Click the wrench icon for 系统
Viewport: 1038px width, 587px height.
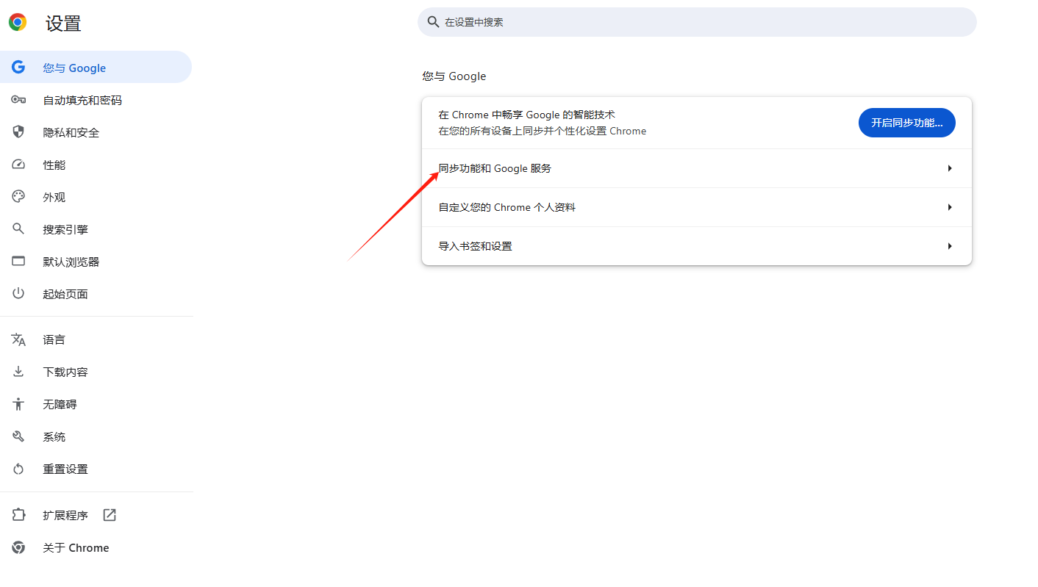pos(18,436)
